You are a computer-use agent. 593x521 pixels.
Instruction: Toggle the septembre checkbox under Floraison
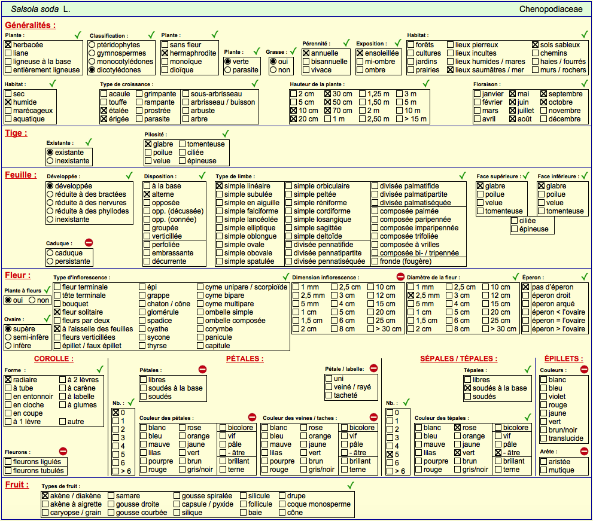(x=544, y=94)
